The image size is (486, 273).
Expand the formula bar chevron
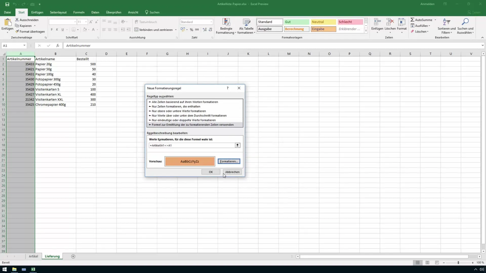click(482, 45)
